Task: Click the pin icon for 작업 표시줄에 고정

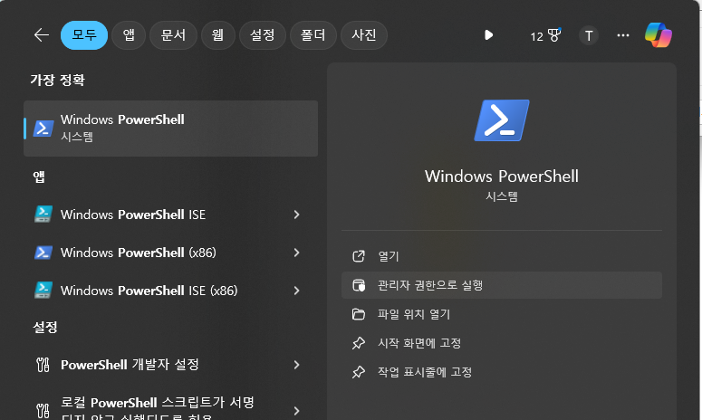Action: point(359,372)
